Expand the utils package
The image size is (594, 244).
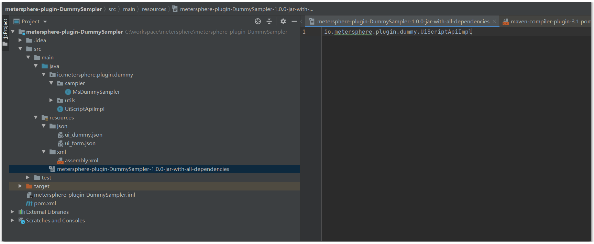tap(51, 100)
